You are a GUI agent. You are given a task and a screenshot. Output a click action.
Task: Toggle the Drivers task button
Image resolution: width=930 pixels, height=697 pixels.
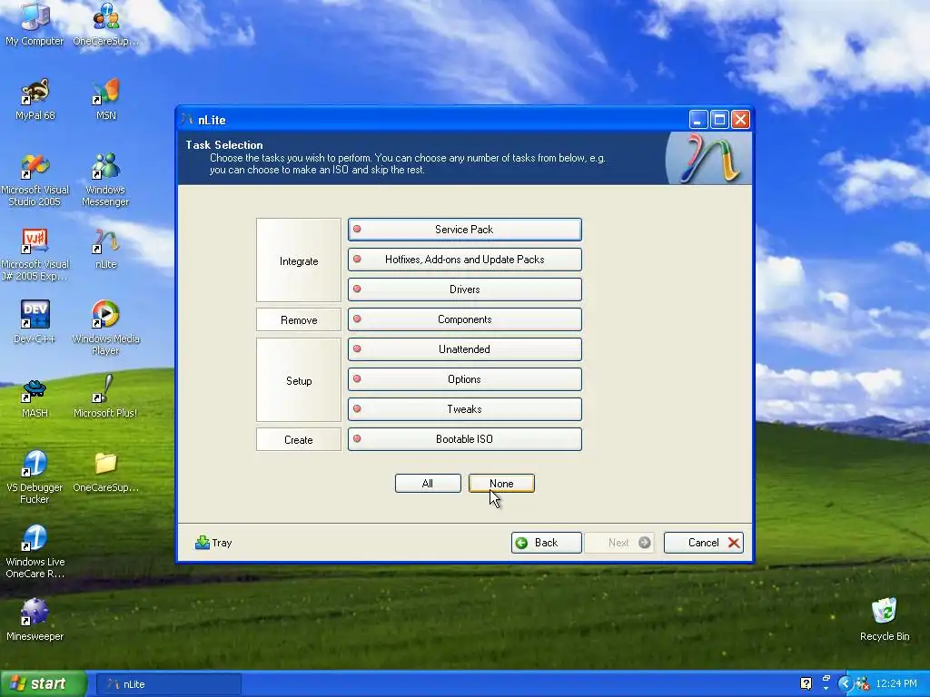[x=464, y=290]
